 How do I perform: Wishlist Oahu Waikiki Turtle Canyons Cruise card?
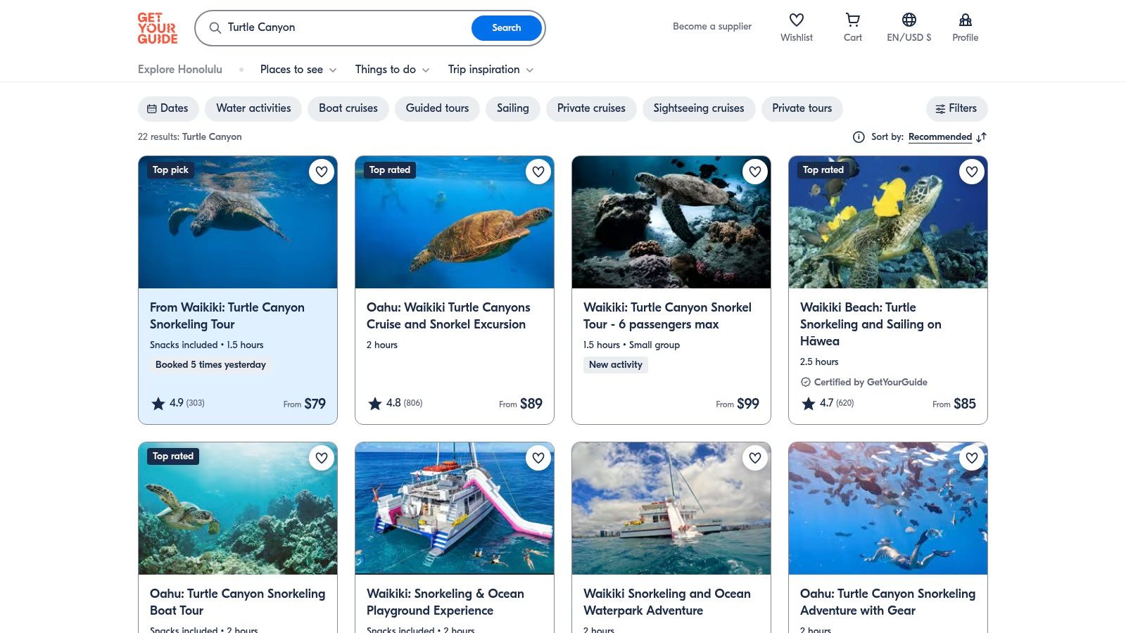coord(538,172)
